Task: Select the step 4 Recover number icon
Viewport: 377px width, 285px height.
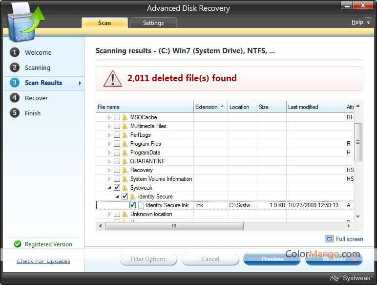Action: [x=15, y=98]
